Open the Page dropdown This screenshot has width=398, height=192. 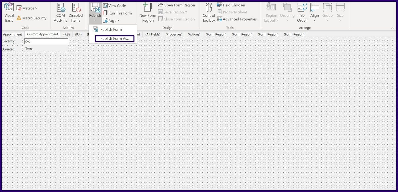click(112, 20)
